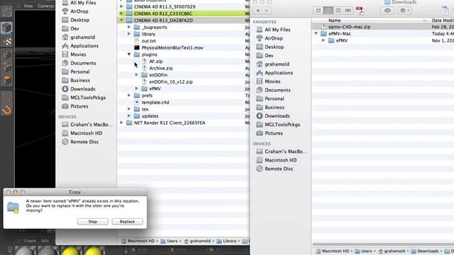Open Applications in left Finder sidebar

(84, 45)
